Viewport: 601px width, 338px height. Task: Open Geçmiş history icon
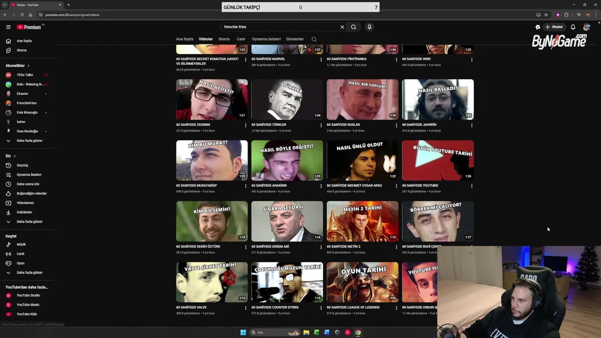pos(8,165)
